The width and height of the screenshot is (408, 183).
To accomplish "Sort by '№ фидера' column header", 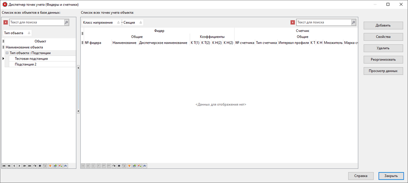I will [98, 43].
